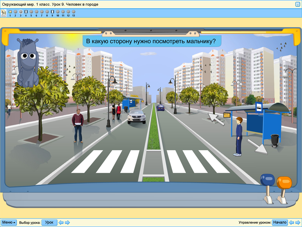Screen dimensions: 302x227
Task: Click the boy at the bus stop
Action: (x=239, y=137)
